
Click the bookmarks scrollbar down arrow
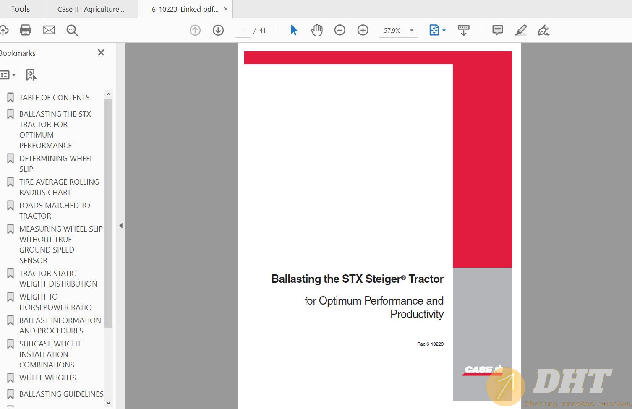(108, 403)
